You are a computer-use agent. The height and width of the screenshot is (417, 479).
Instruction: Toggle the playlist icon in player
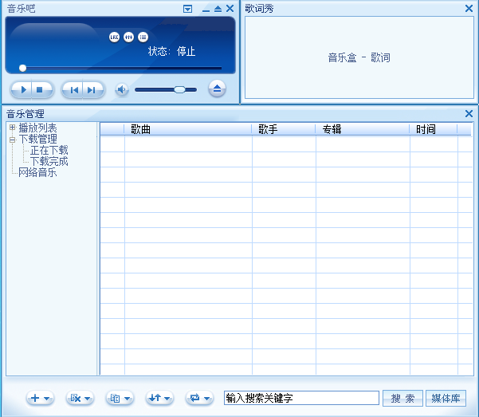(x=143, y=37)
